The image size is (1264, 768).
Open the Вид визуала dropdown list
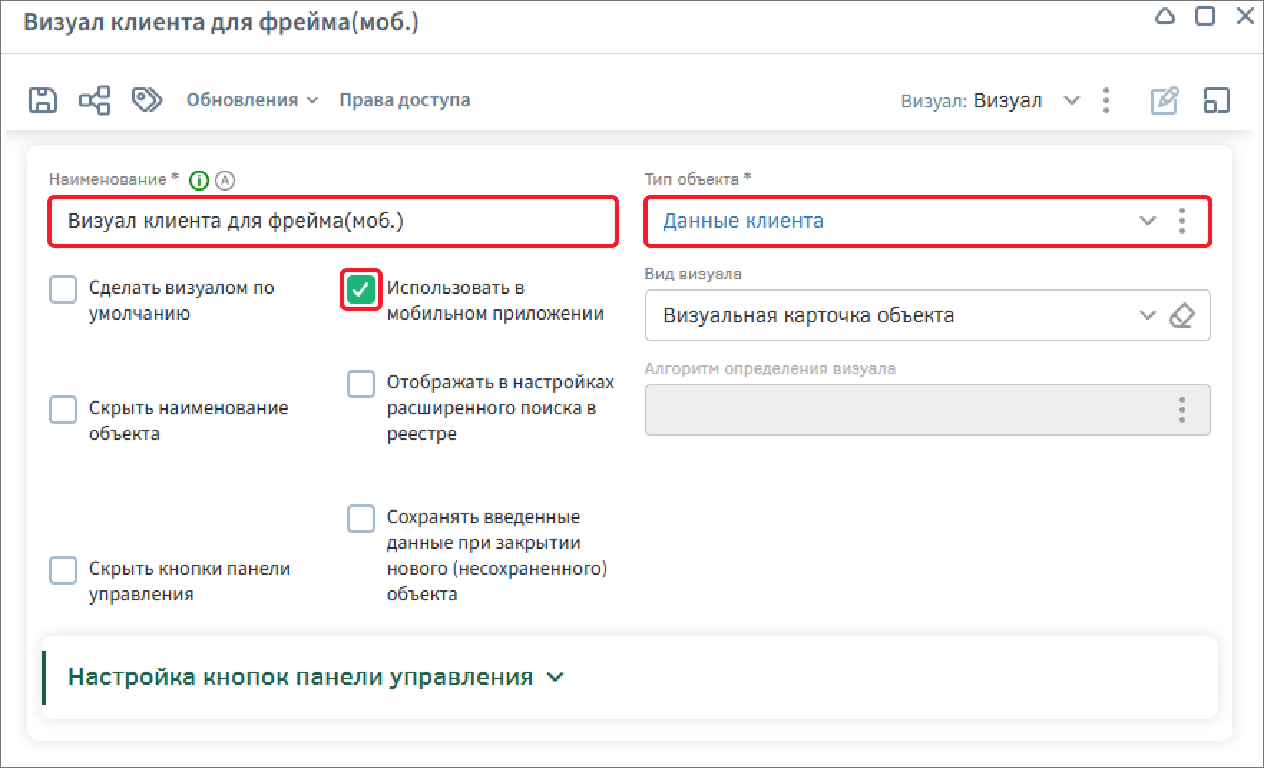[x=1147, y=315]
